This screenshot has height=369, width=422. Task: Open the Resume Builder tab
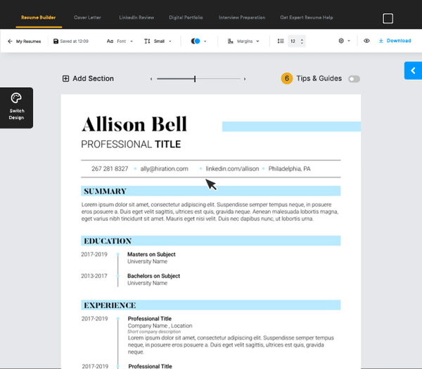click(x=39, y=18)
